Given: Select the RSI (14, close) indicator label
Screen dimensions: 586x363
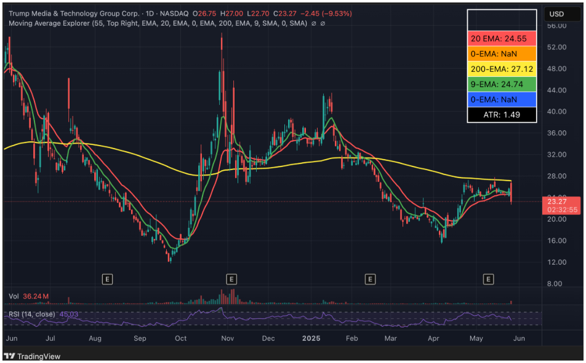Looking at the screenshot, I should [32, 314].
